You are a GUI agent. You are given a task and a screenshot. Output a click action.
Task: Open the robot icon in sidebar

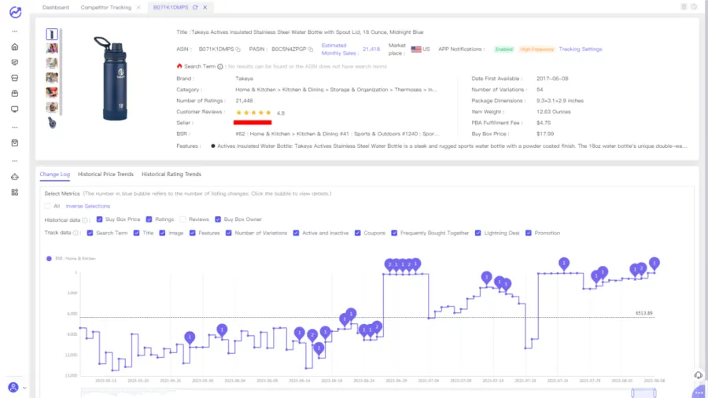coord(15,177)
